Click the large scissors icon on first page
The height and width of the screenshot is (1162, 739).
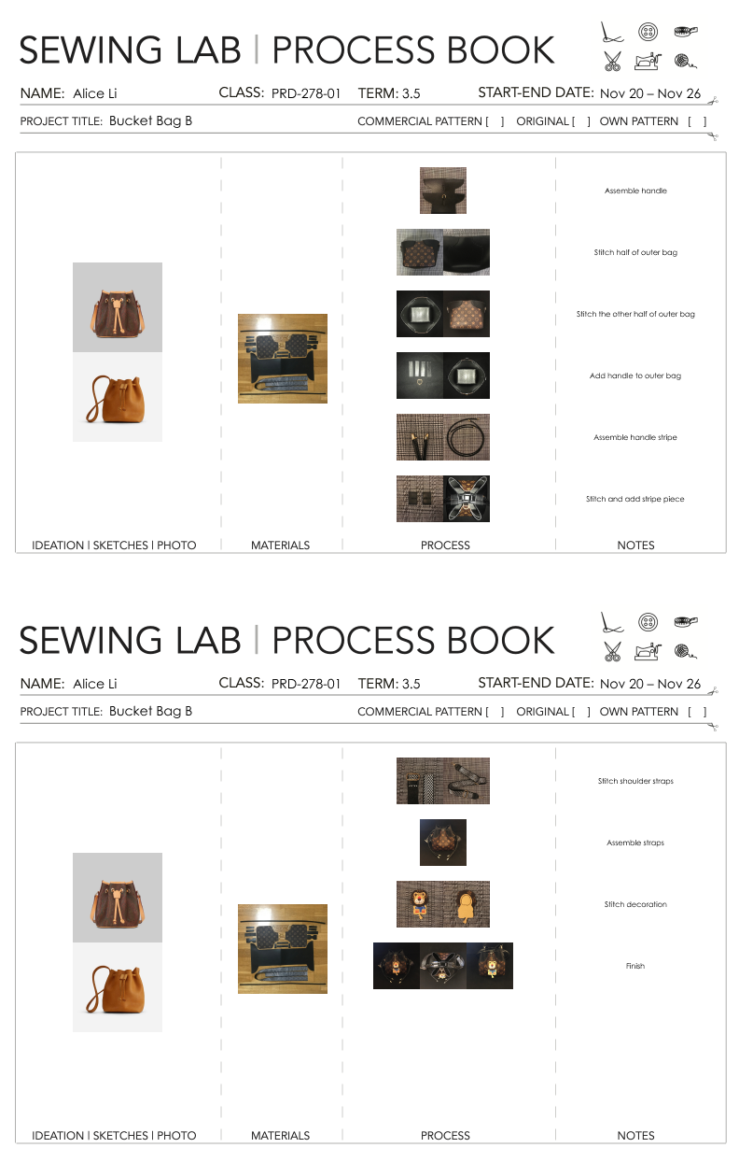point(612,63)
